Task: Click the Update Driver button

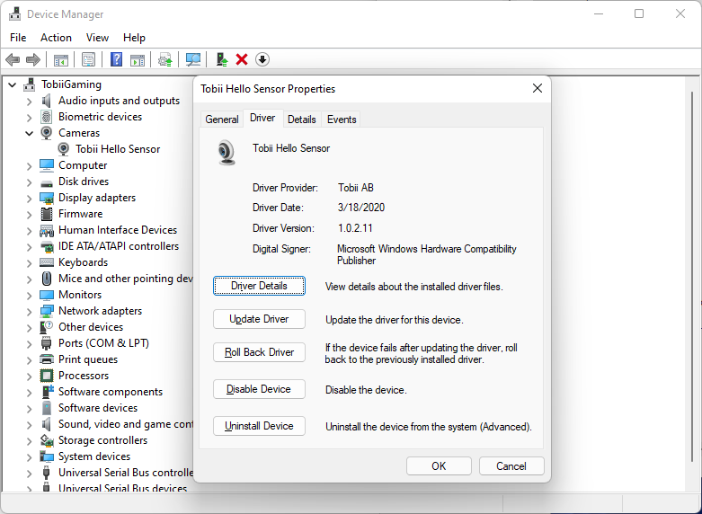Action: (x=259, y=319)
